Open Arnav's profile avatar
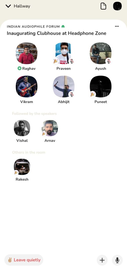This screenshot has height=272, width=127. (50, 128)
